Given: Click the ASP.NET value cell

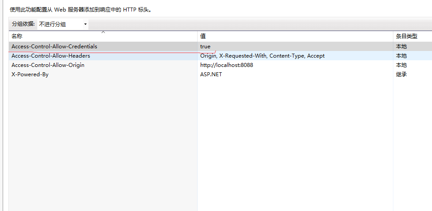Looking at the screenshot, I should pyautogui.click(x=211, y=74).
